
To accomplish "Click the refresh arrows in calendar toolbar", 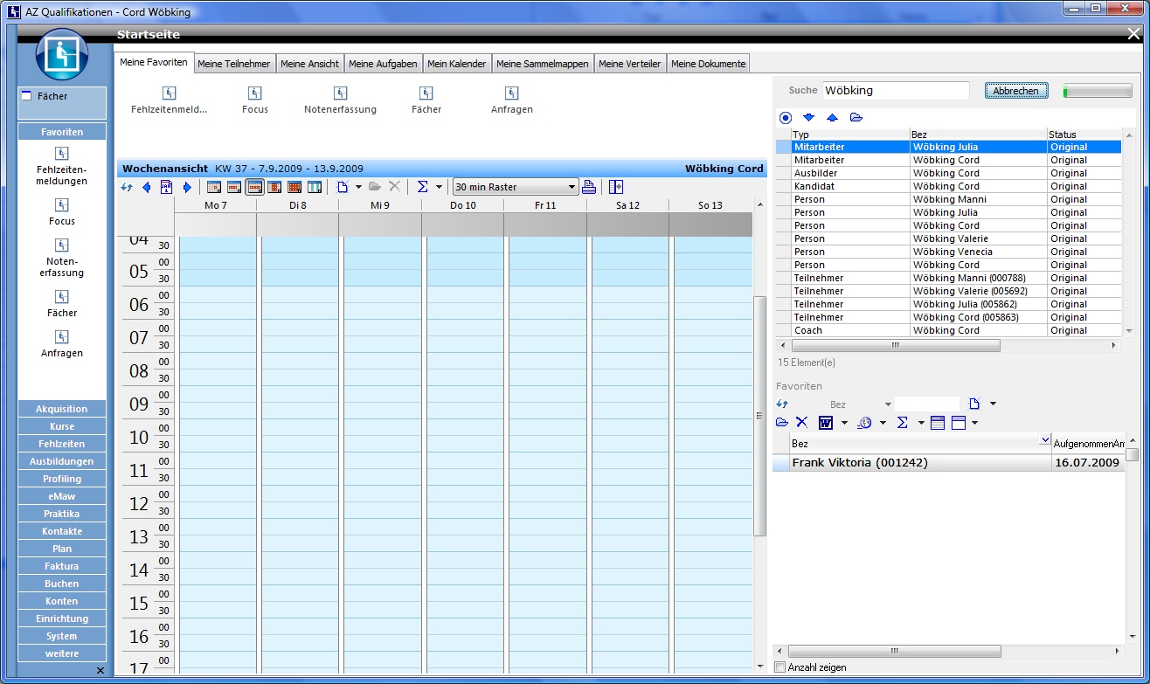I will [127, 187].
